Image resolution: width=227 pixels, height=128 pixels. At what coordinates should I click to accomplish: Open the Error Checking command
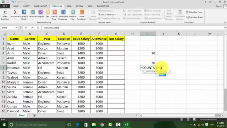coord(152,15)
